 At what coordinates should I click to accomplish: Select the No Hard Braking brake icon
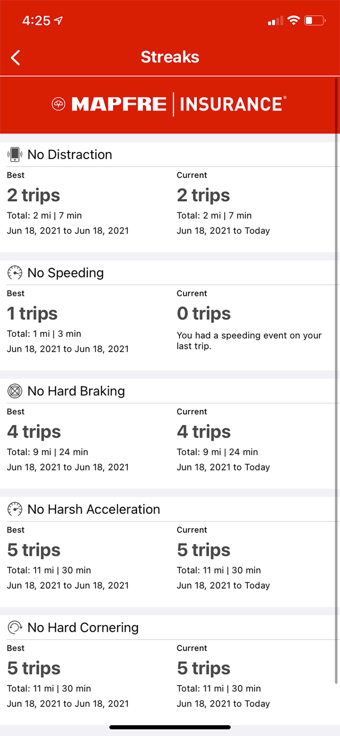[x=15, y=391]
